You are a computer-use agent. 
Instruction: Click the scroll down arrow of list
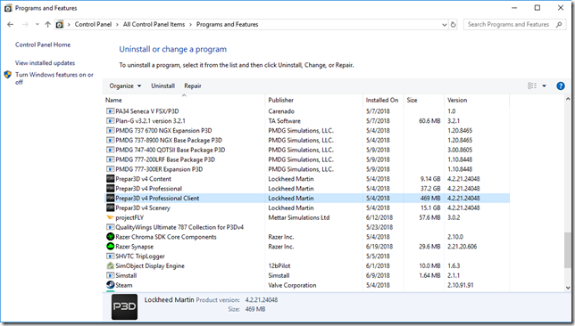coord(568,288)
